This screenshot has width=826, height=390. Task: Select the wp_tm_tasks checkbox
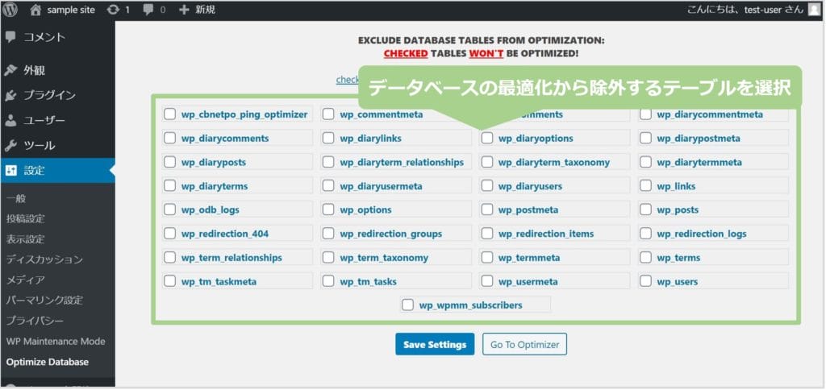[328, 281]
